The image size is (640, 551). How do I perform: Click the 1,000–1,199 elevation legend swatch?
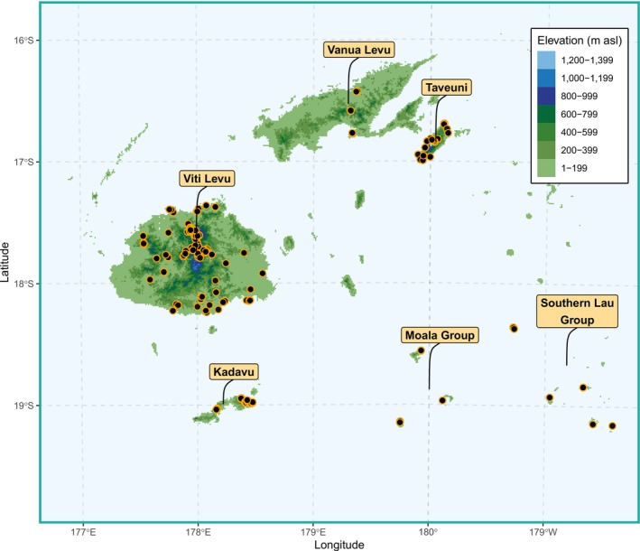point(546,78)
